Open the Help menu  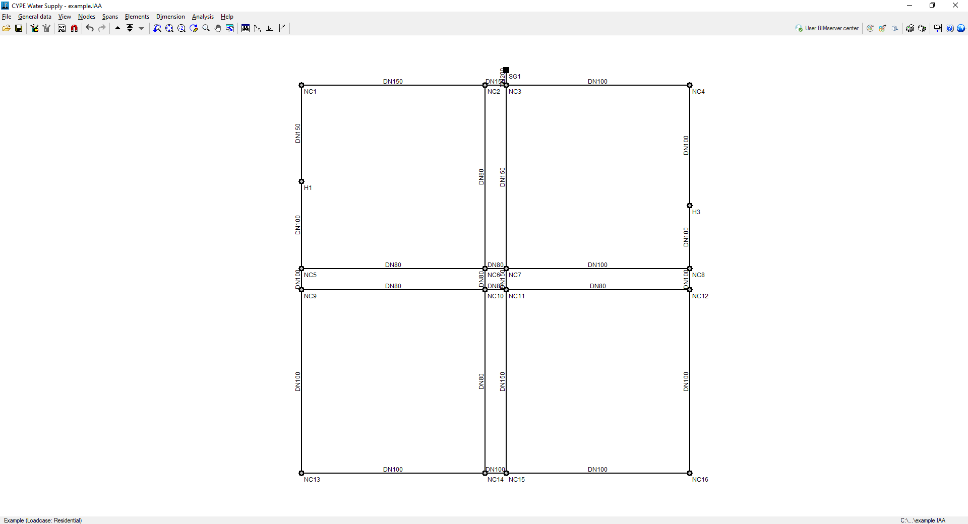pos(227,17)
